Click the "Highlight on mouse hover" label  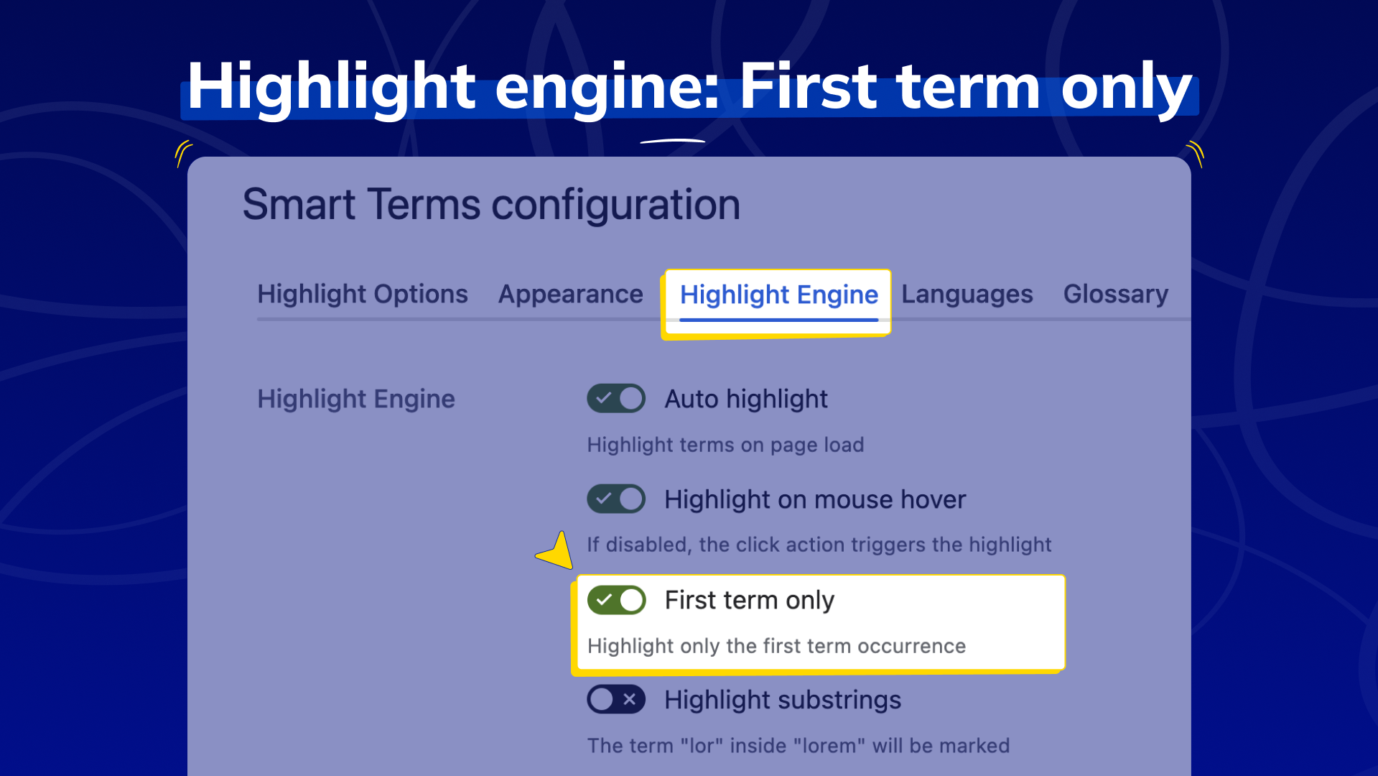point(815,500)
